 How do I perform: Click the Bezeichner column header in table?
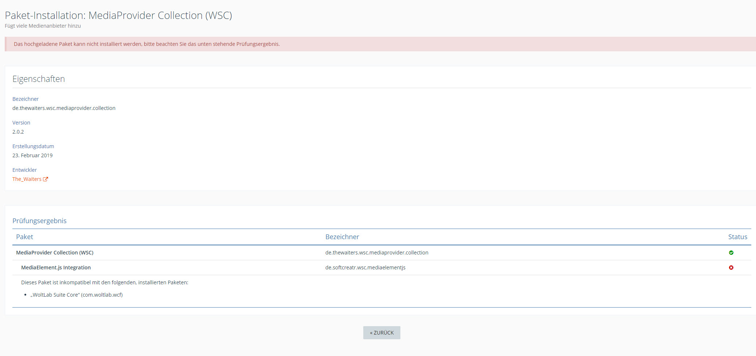[342, 237]
